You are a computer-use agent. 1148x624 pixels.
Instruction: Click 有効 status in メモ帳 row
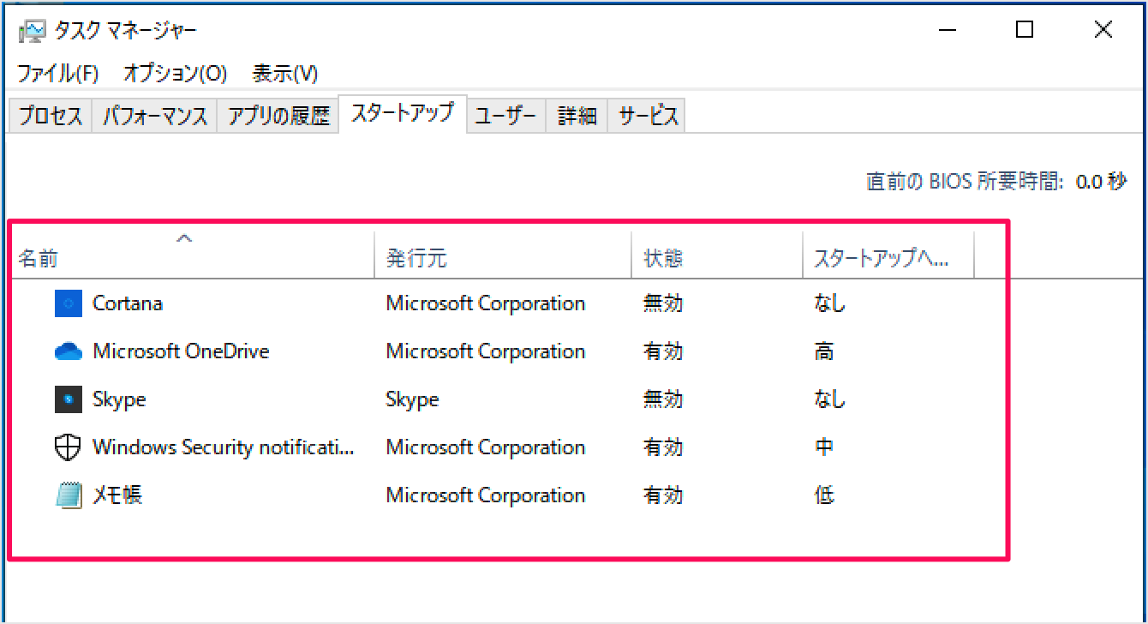pyautogui.click(x=663, y=495)
